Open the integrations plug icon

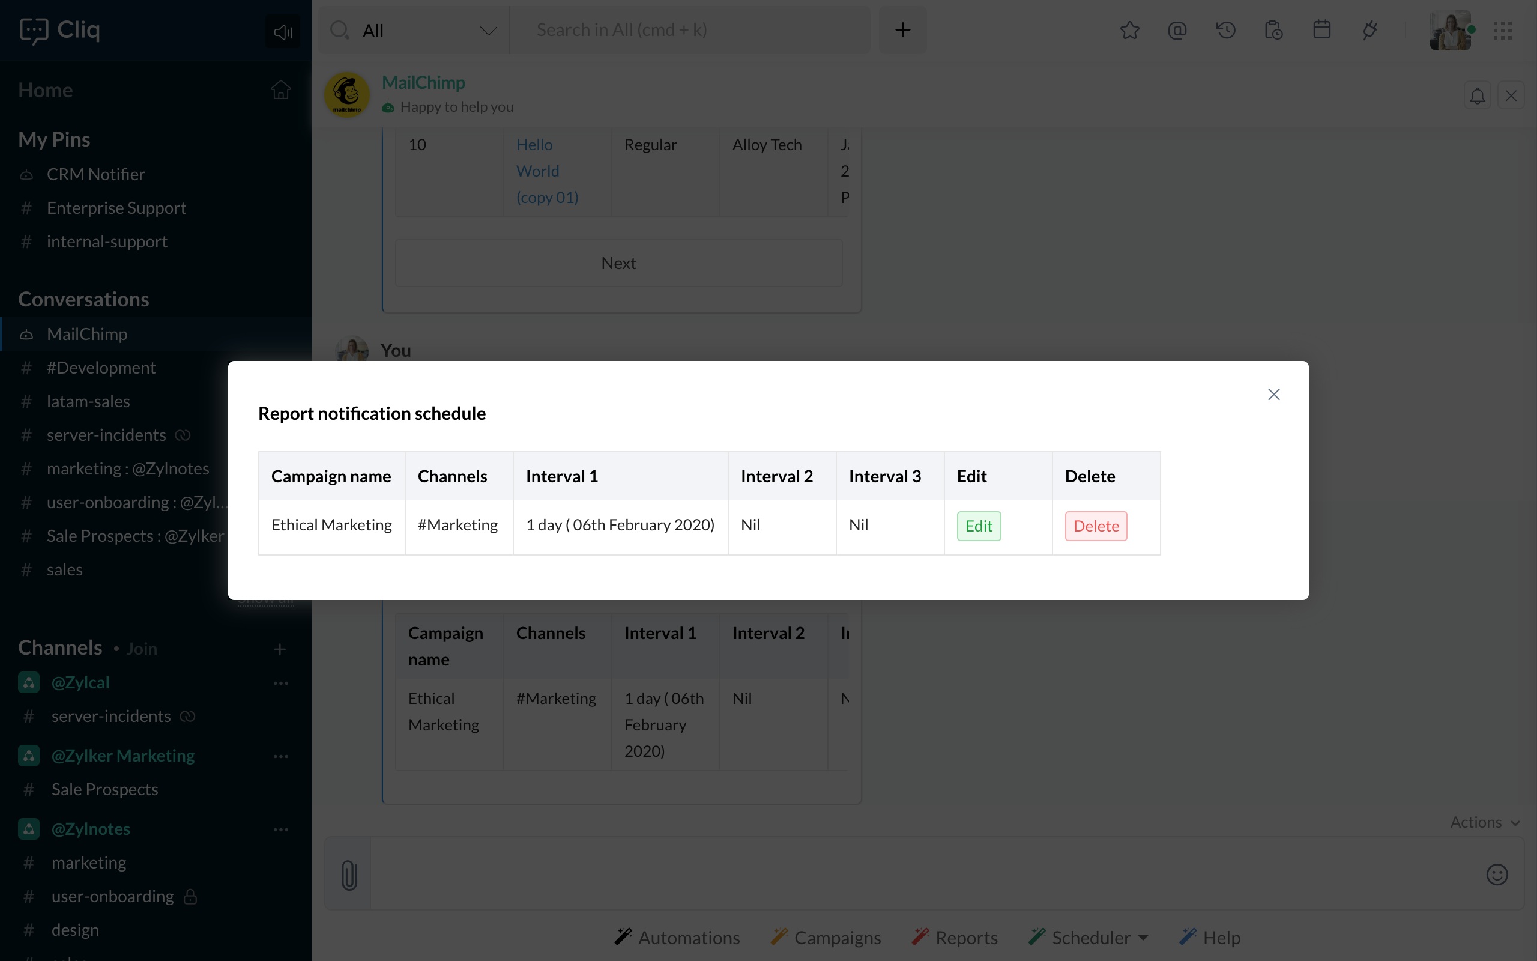[1370, 30]
